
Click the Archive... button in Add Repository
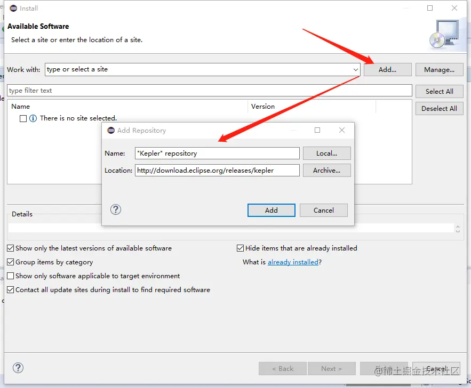326,171
